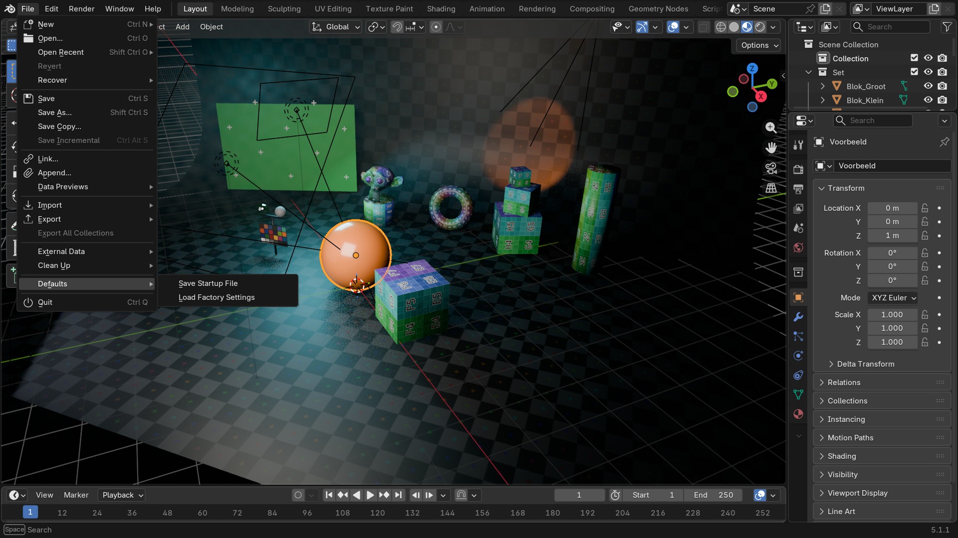
Task: Open the Modifiers wrench properties tab
Action: click(x=798, y=317)
